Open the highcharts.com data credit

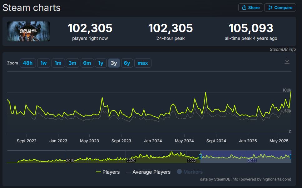[x=245, y=179]
